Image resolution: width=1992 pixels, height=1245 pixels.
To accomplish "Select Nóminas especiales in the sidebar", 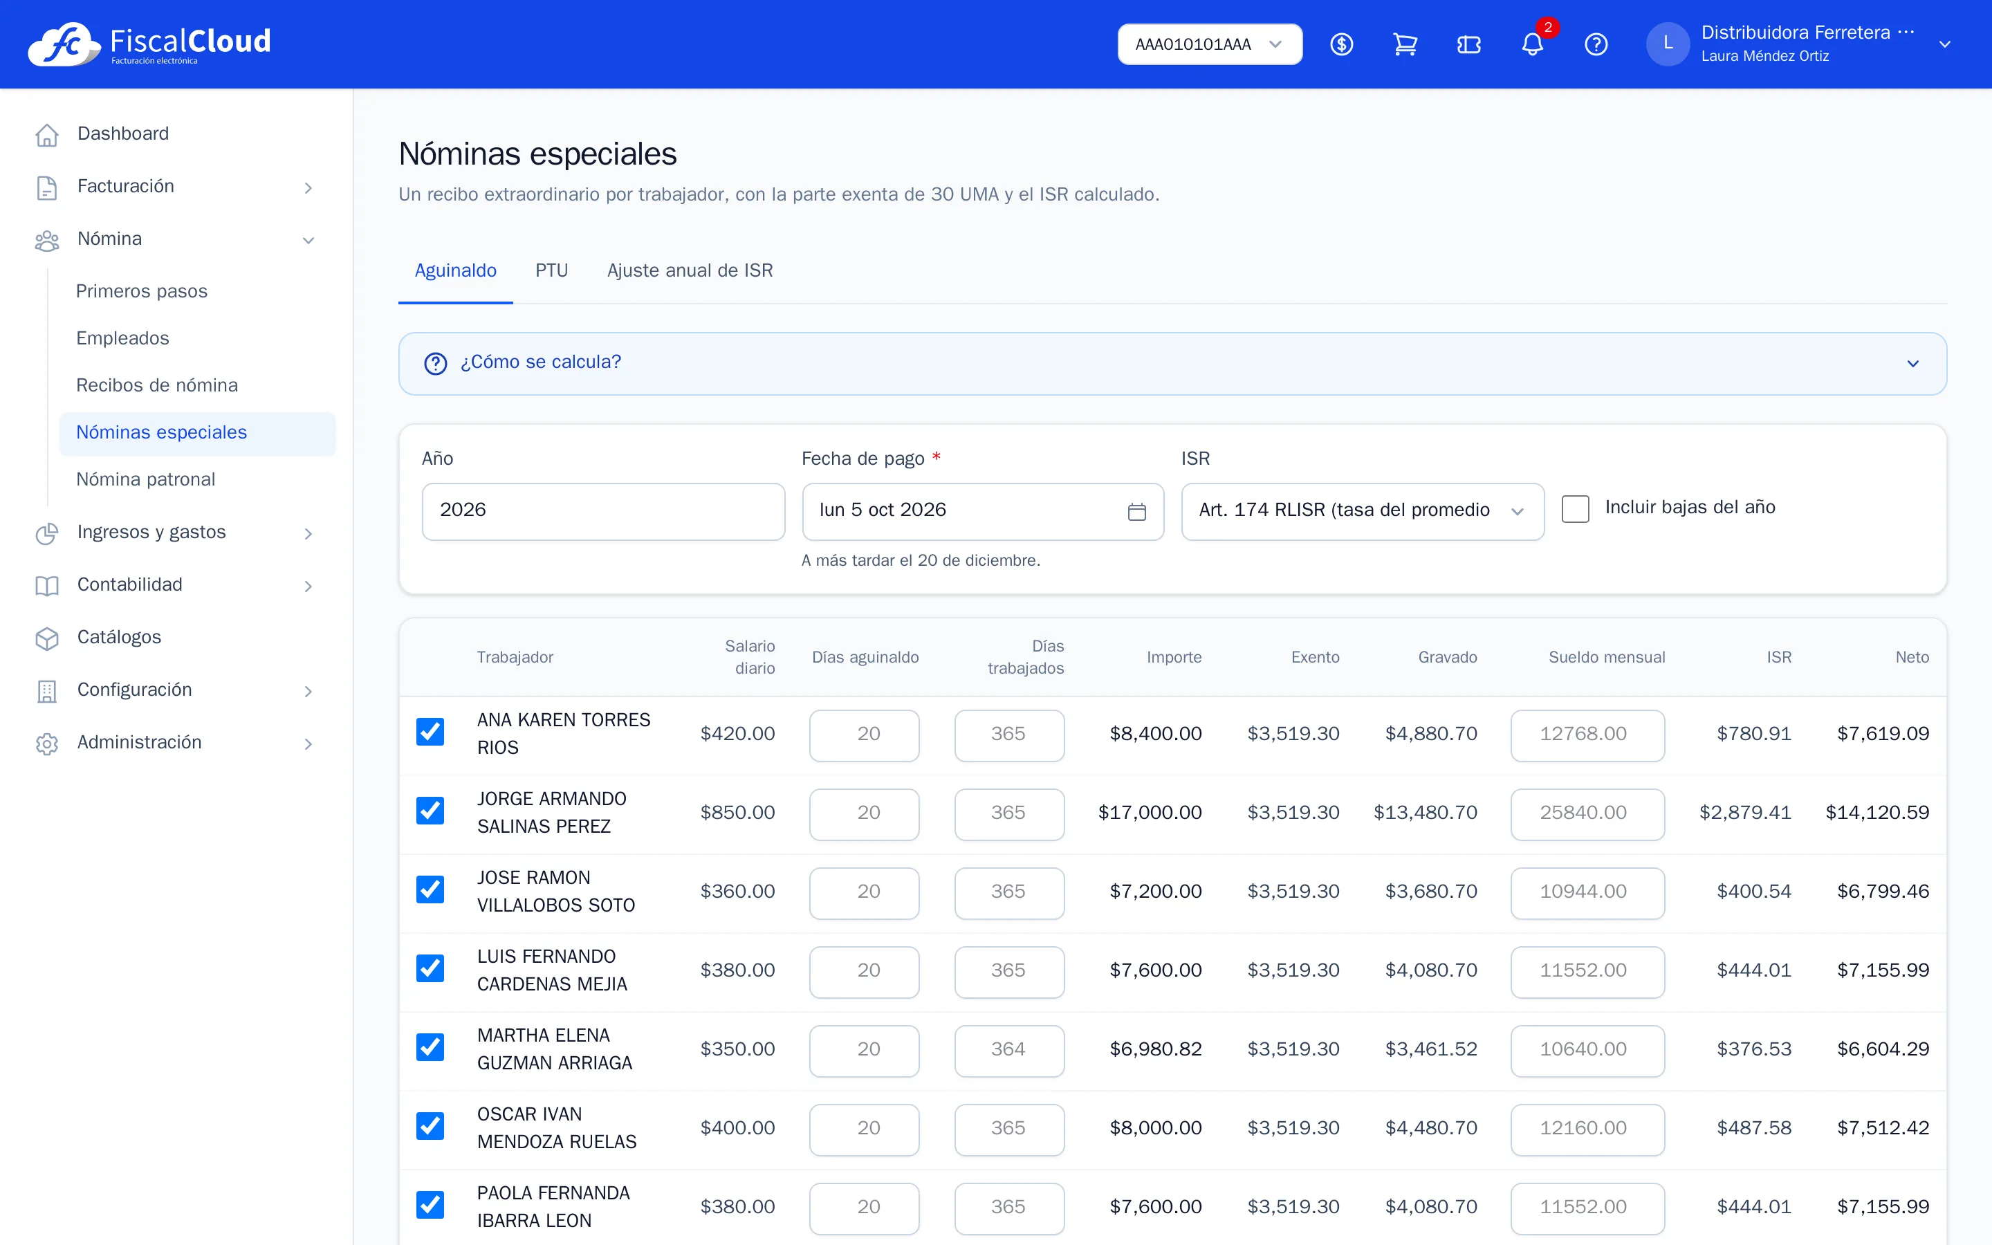I will click(198, 433).
